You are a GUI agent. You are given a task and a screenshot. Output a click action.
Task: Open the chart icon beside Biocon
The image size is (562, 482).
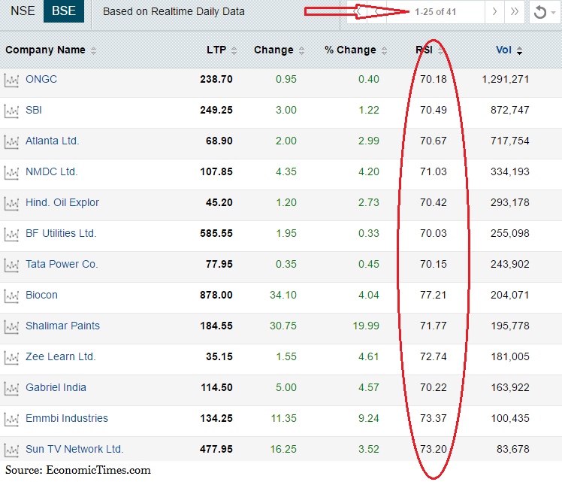(11, 296)
